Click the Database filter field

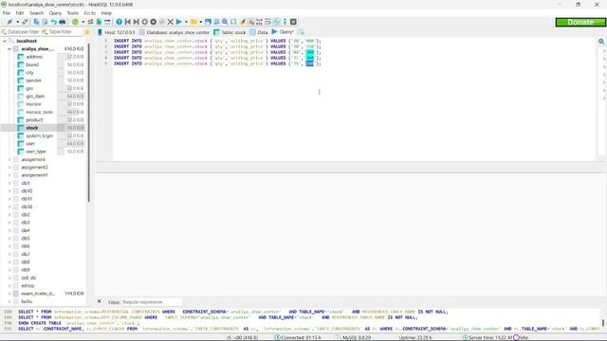pos(20,32)
